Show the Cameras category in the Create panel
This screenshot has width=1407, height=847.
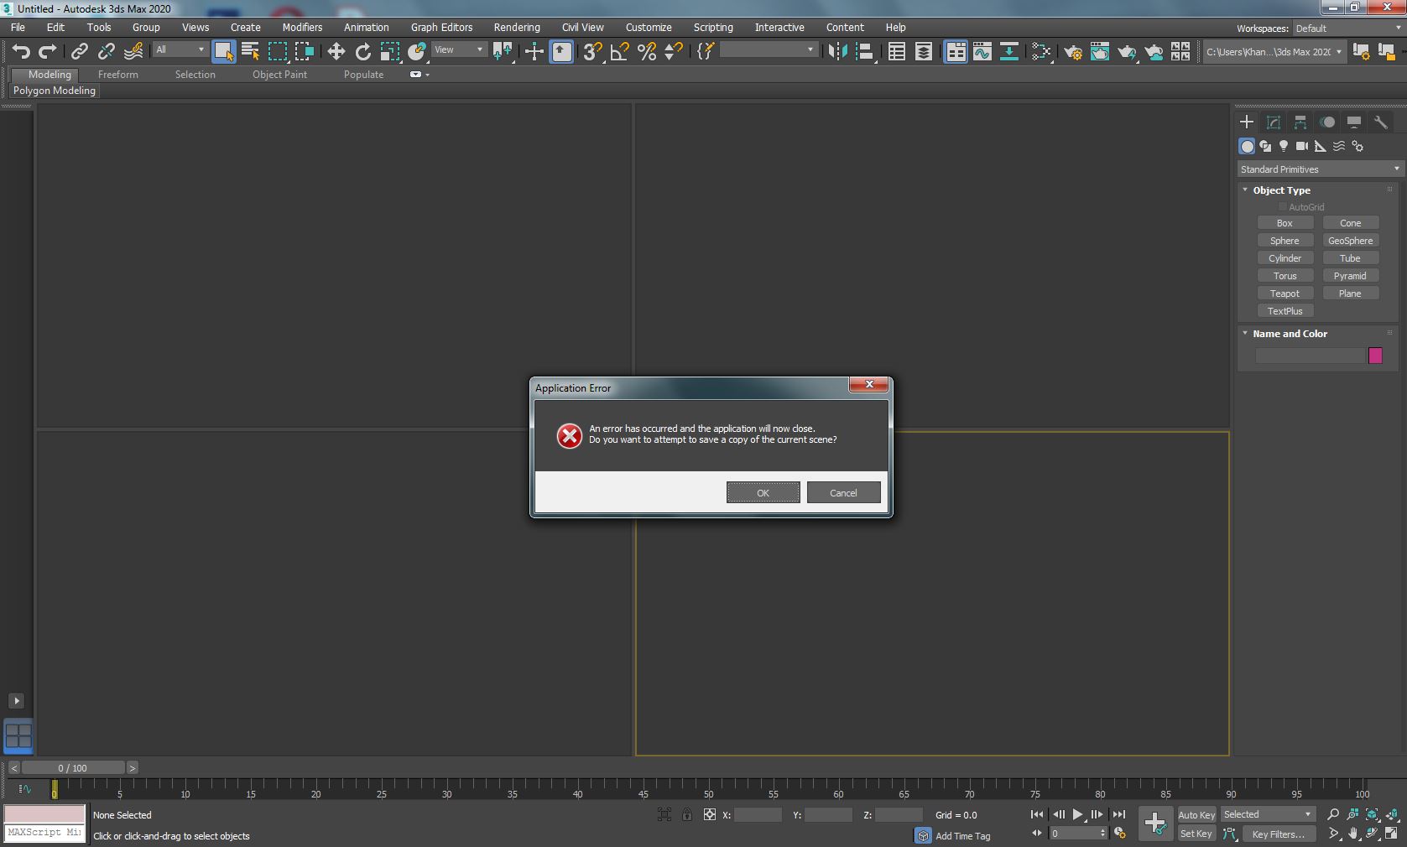(1302, 146)
